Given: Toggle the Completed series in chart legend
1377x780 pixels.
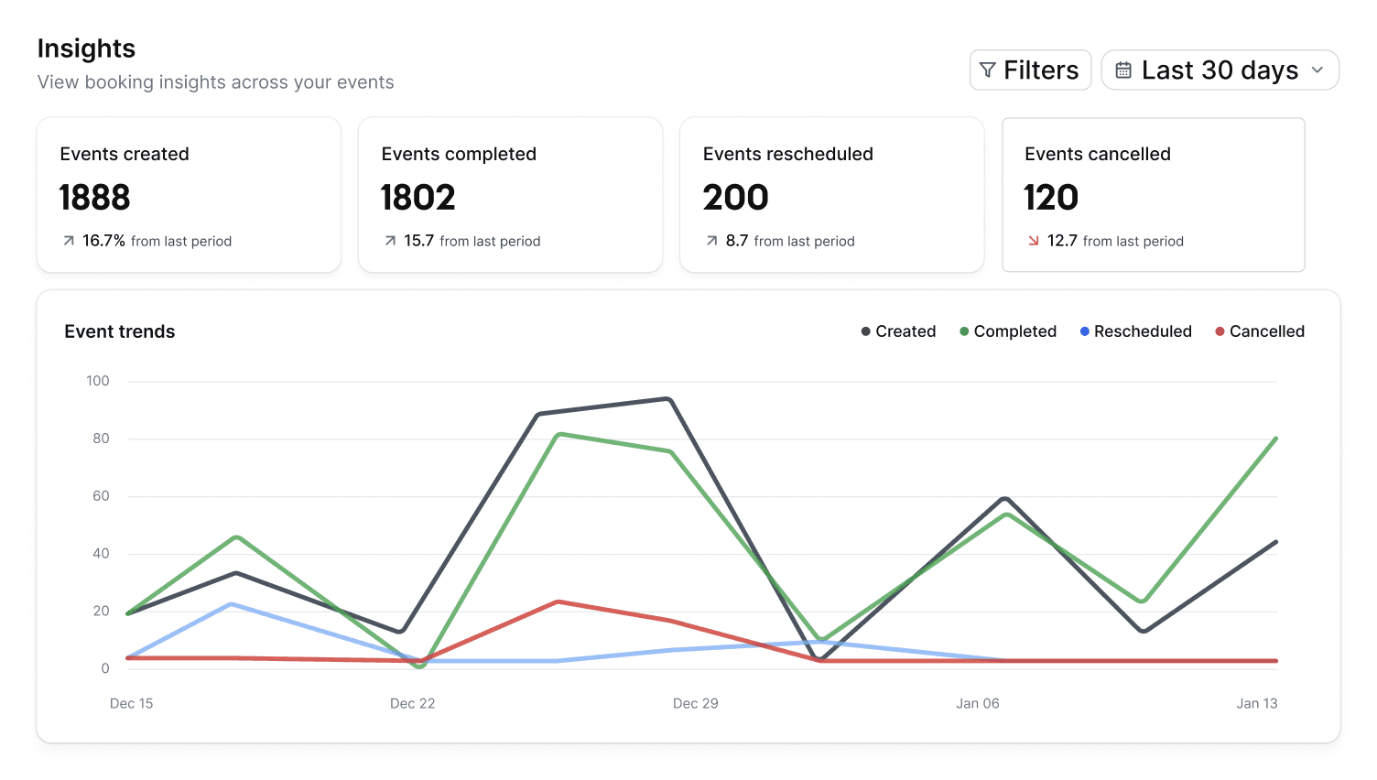Looking at the screenshot, I should [x=1007, y=331].
